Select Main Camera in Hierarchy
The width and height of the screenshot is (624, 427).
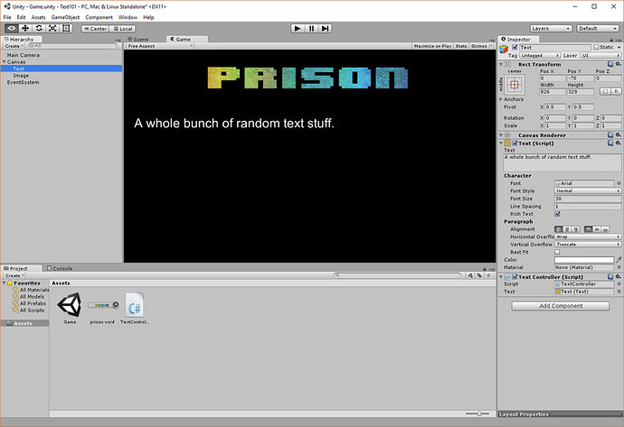tap(24, 55)
